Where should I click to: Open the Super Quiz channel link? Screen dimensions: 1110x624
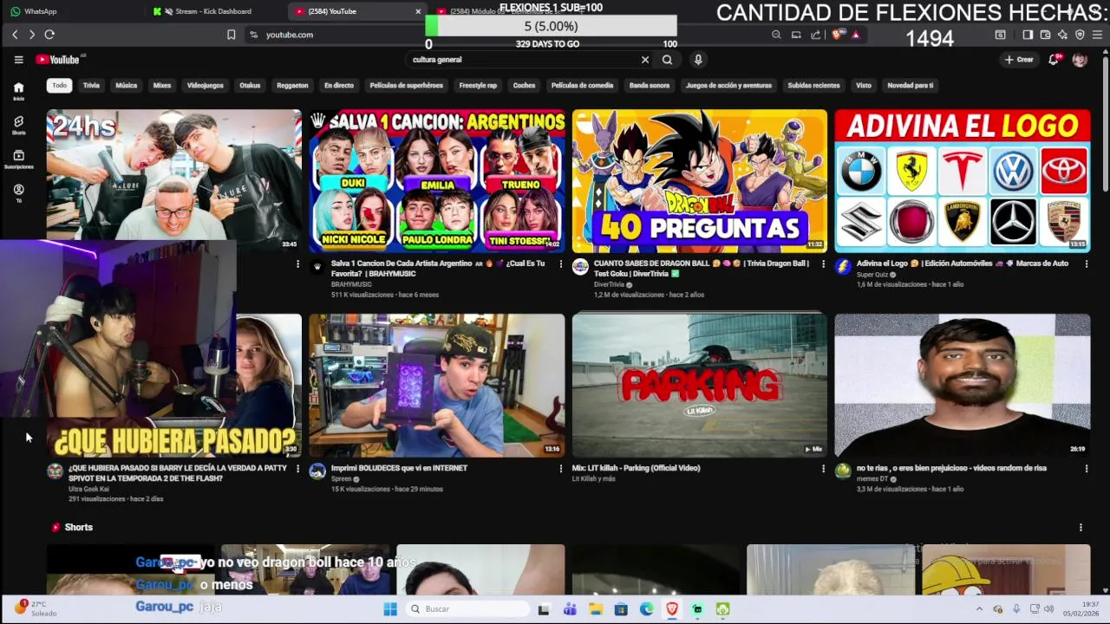coord(872,274)
